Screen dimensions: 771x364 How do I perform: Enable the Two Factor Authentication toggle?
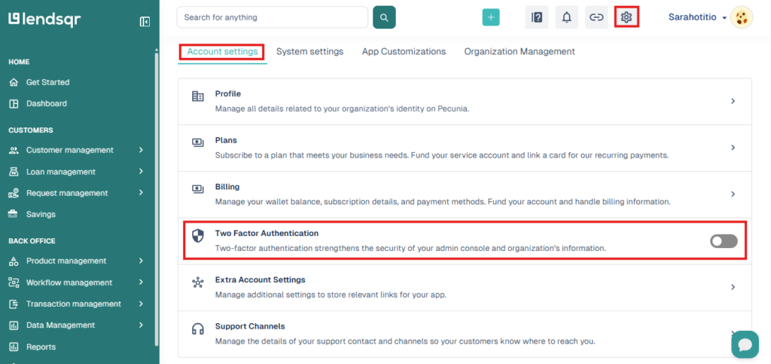tap(724, 241)
